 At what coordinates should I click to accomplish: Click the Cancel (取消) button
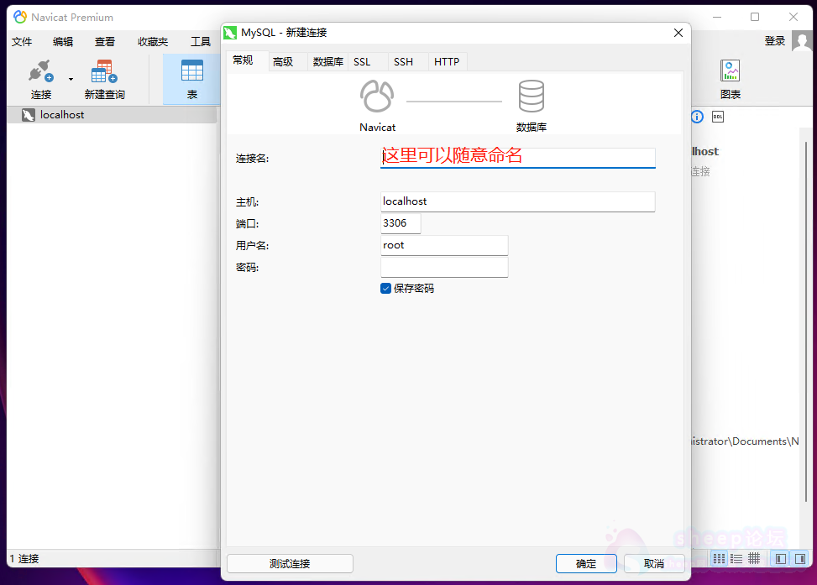(654, 564)
